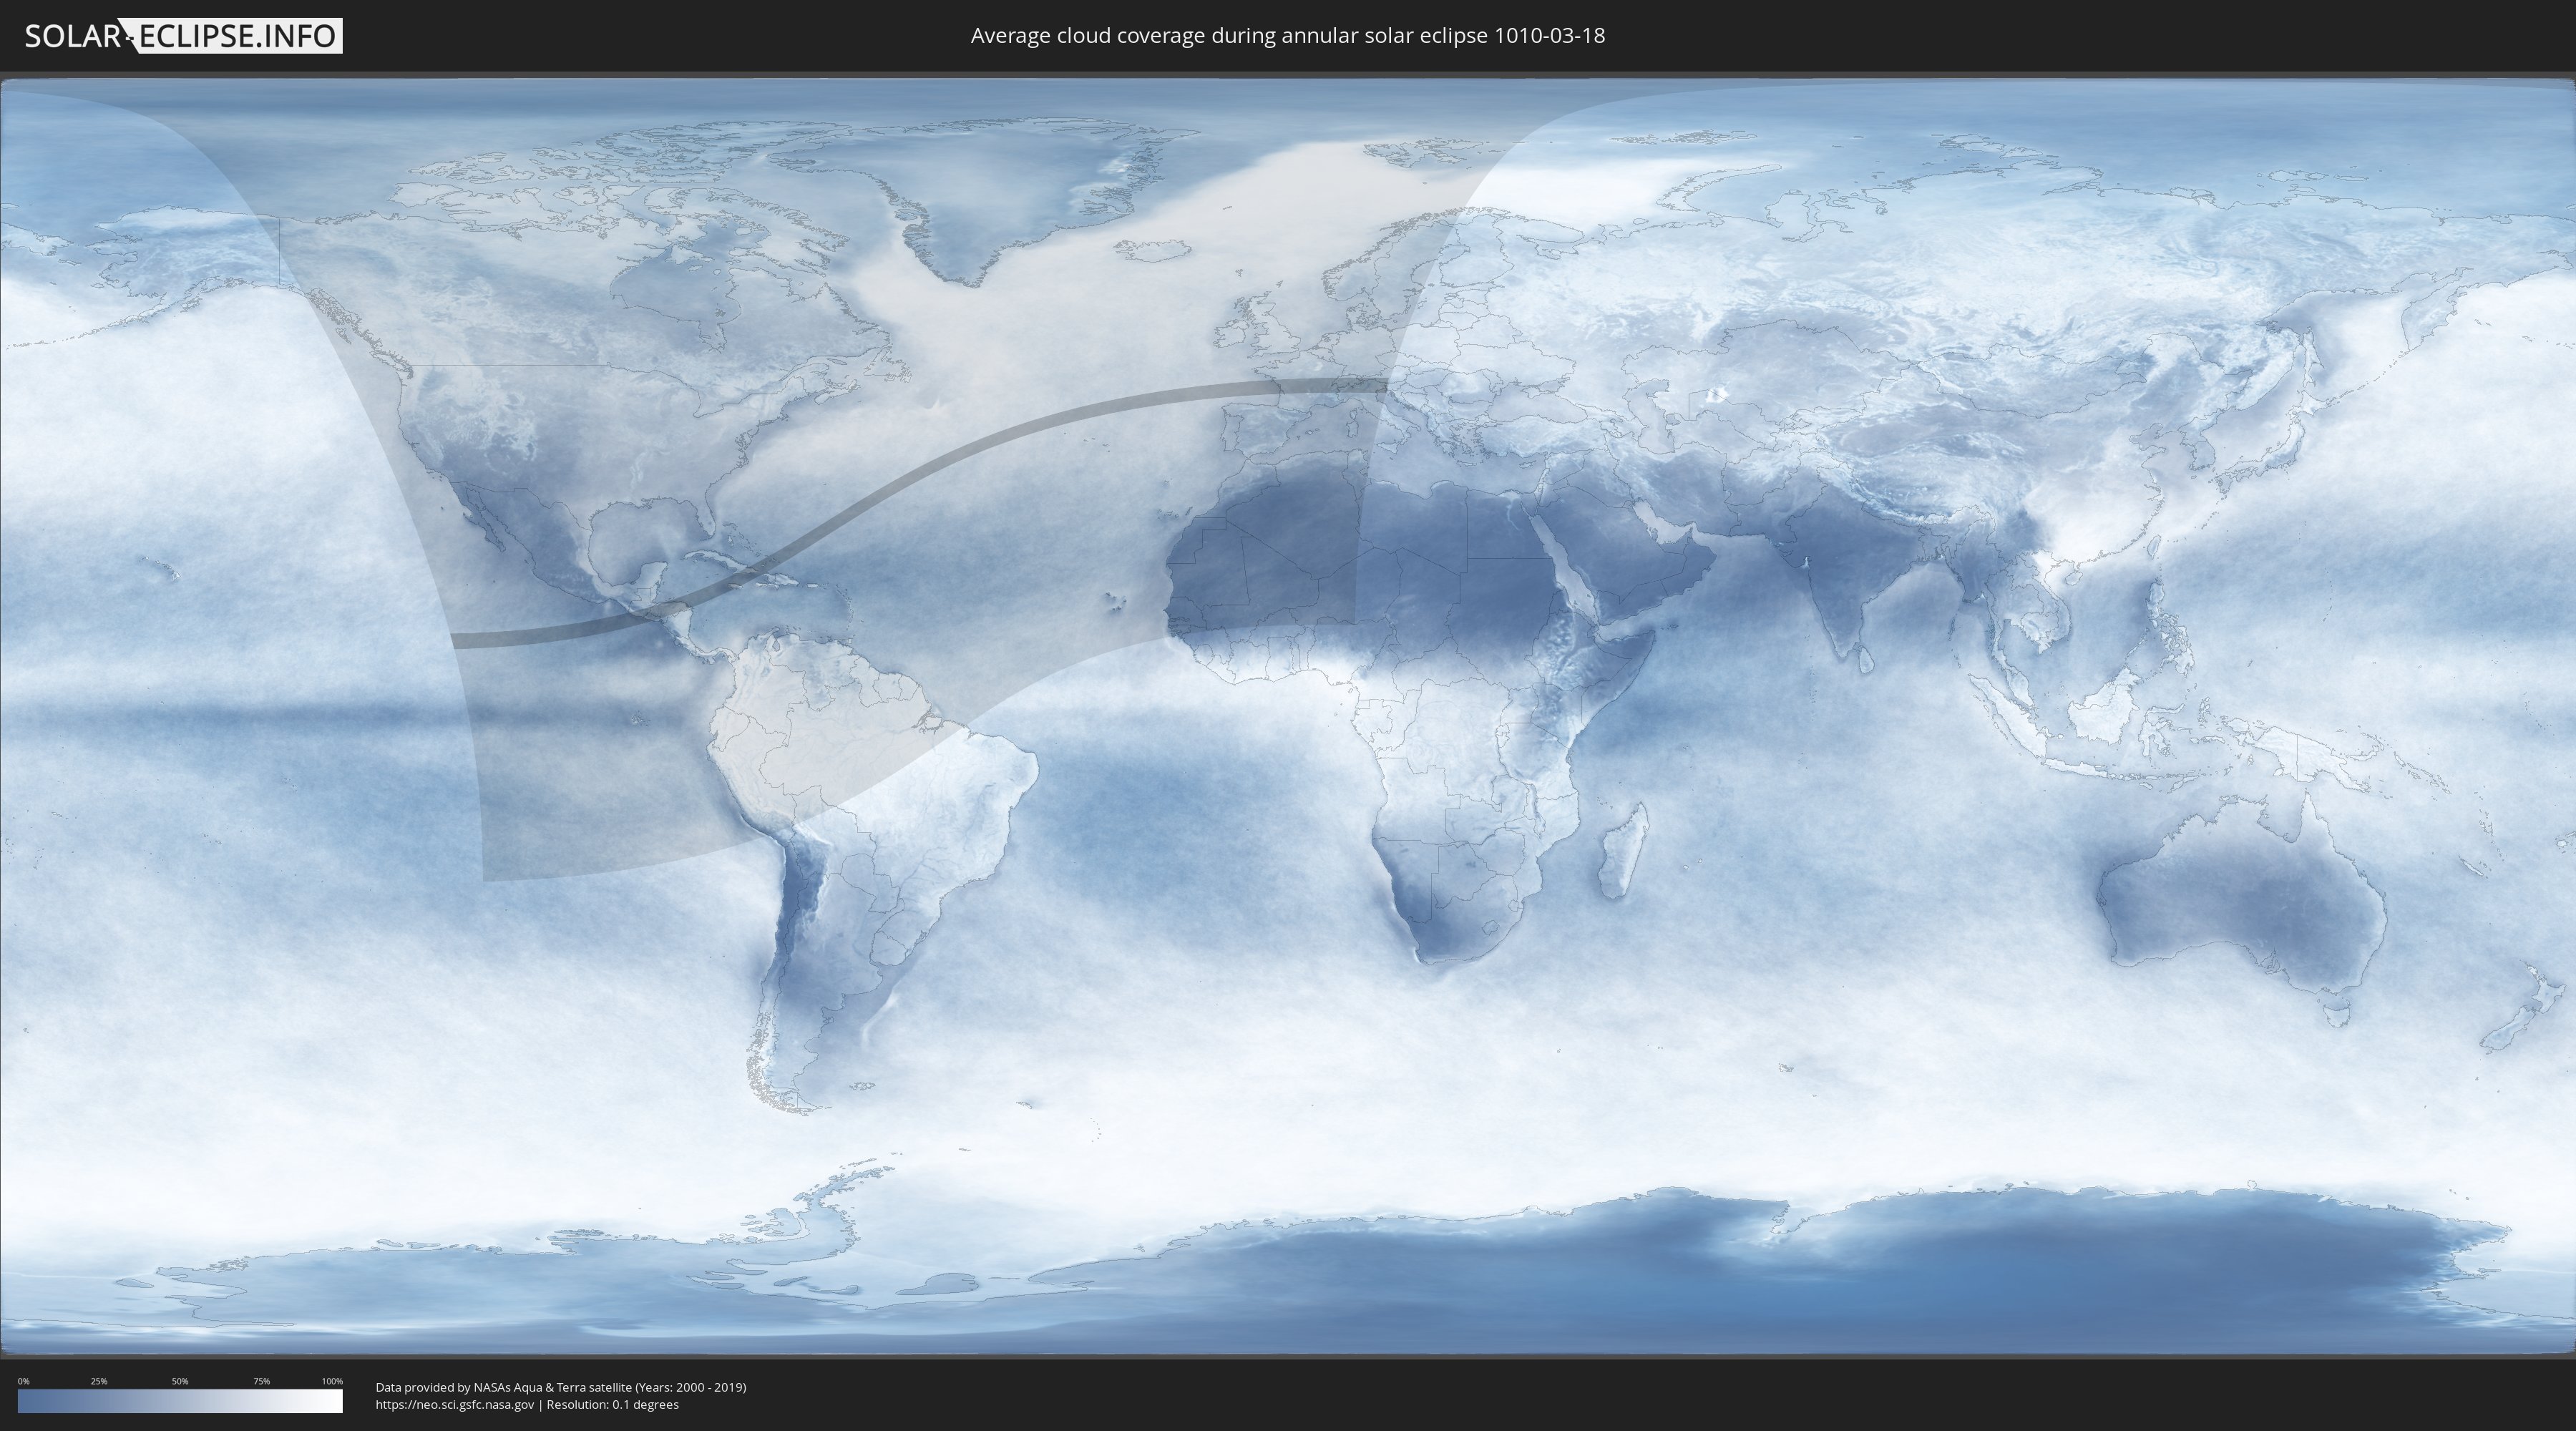
Task: Click the NASA Aqua & Terra data credit text
Action: coord(560,1387)
